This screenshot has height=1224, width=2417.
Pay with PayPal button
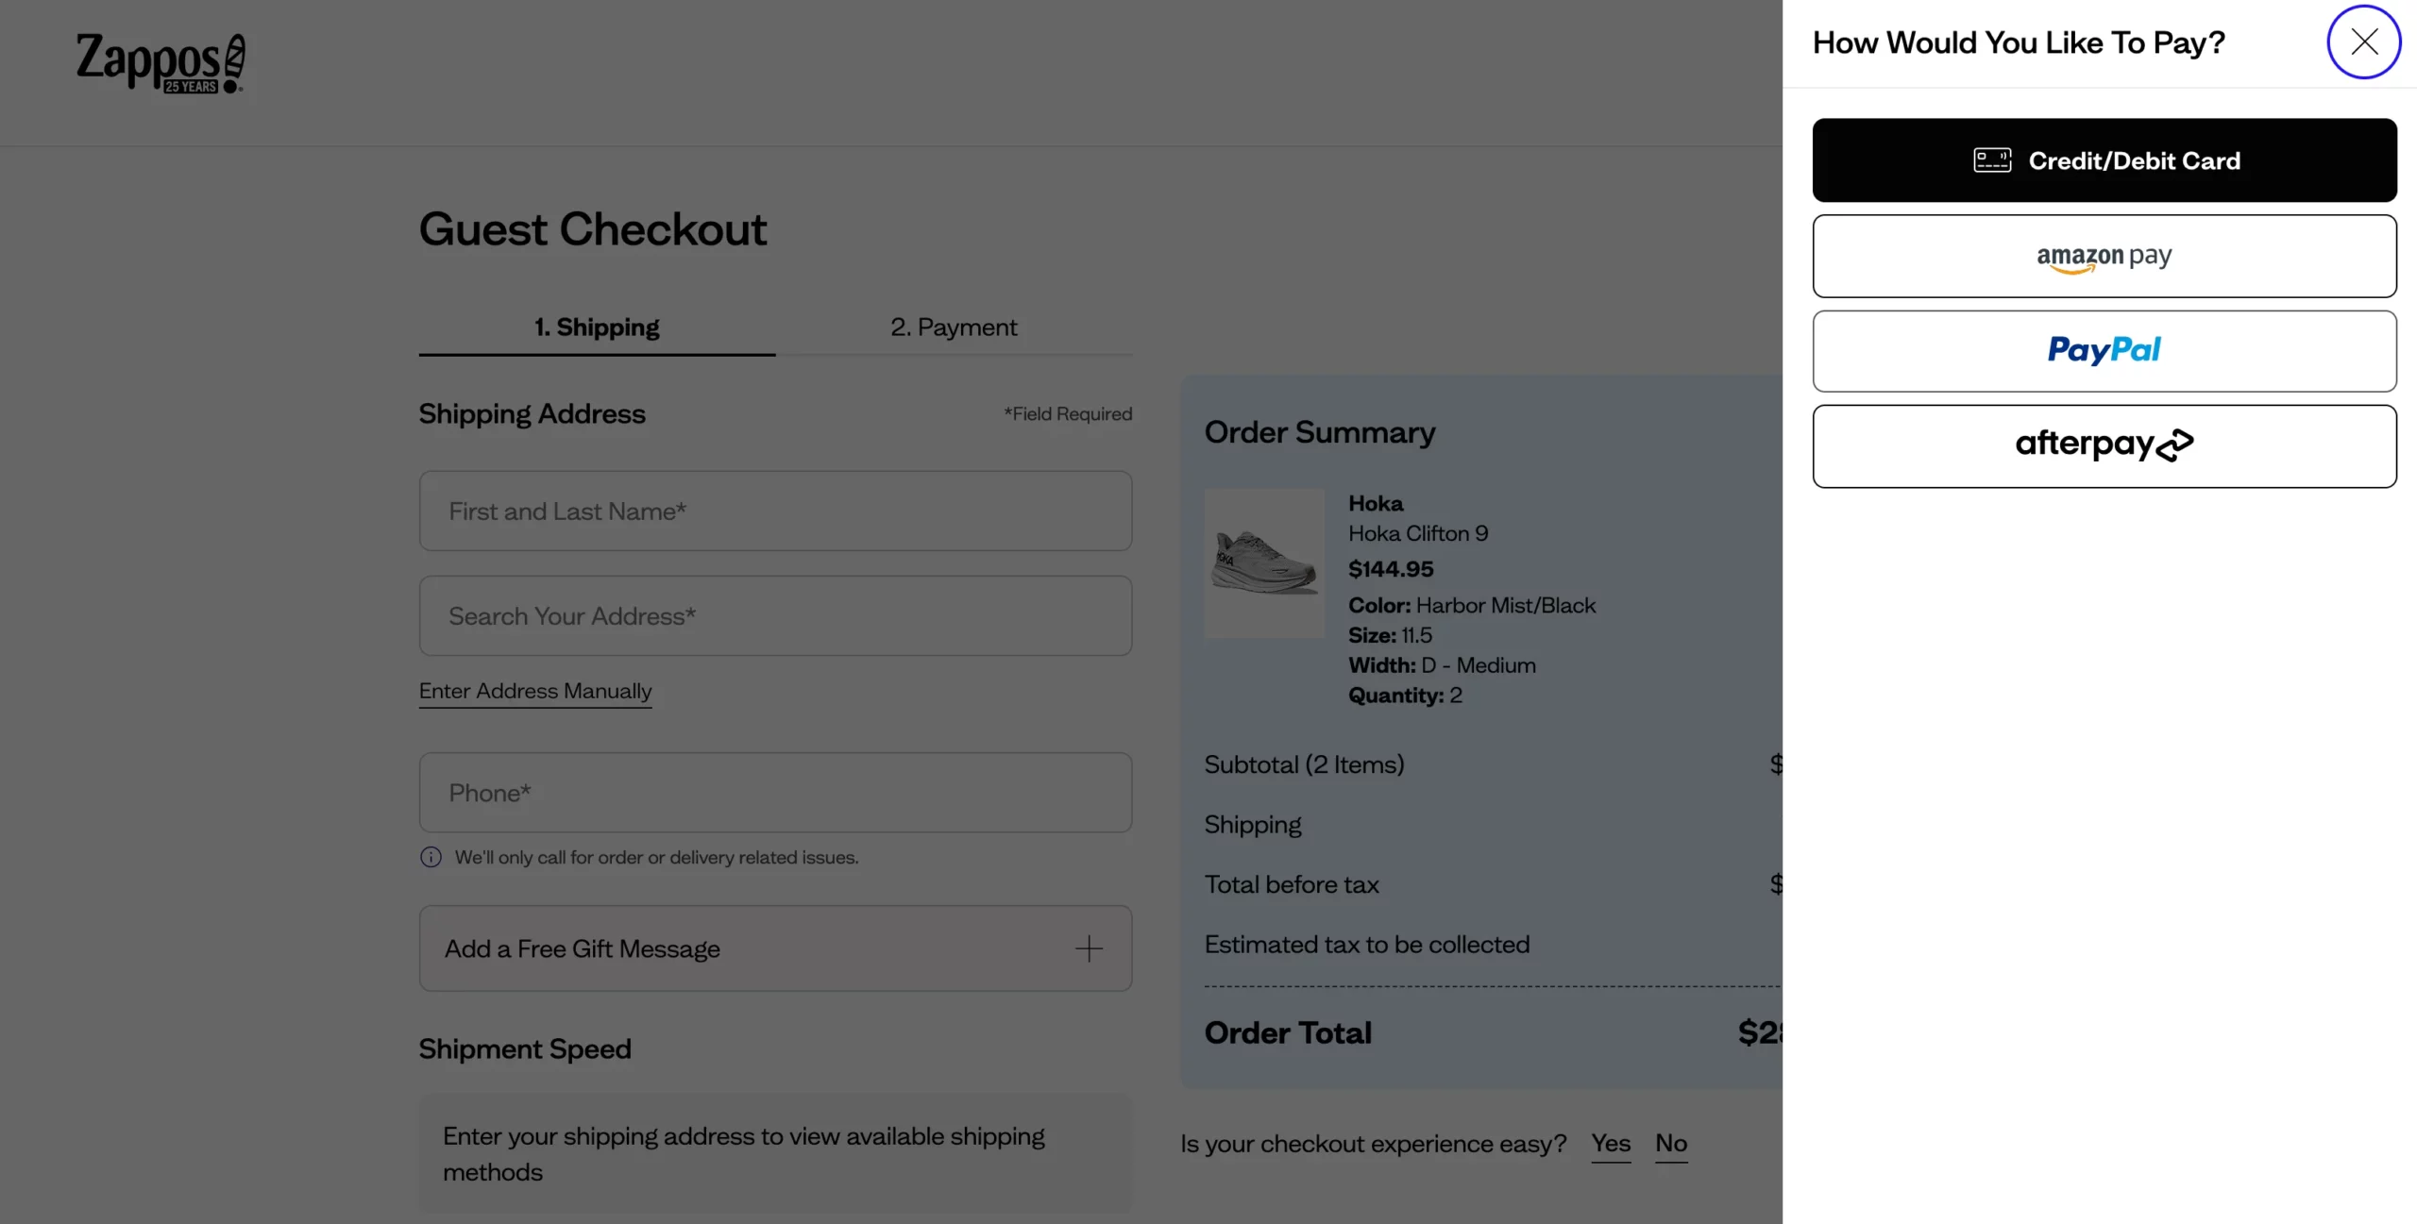2104,351
